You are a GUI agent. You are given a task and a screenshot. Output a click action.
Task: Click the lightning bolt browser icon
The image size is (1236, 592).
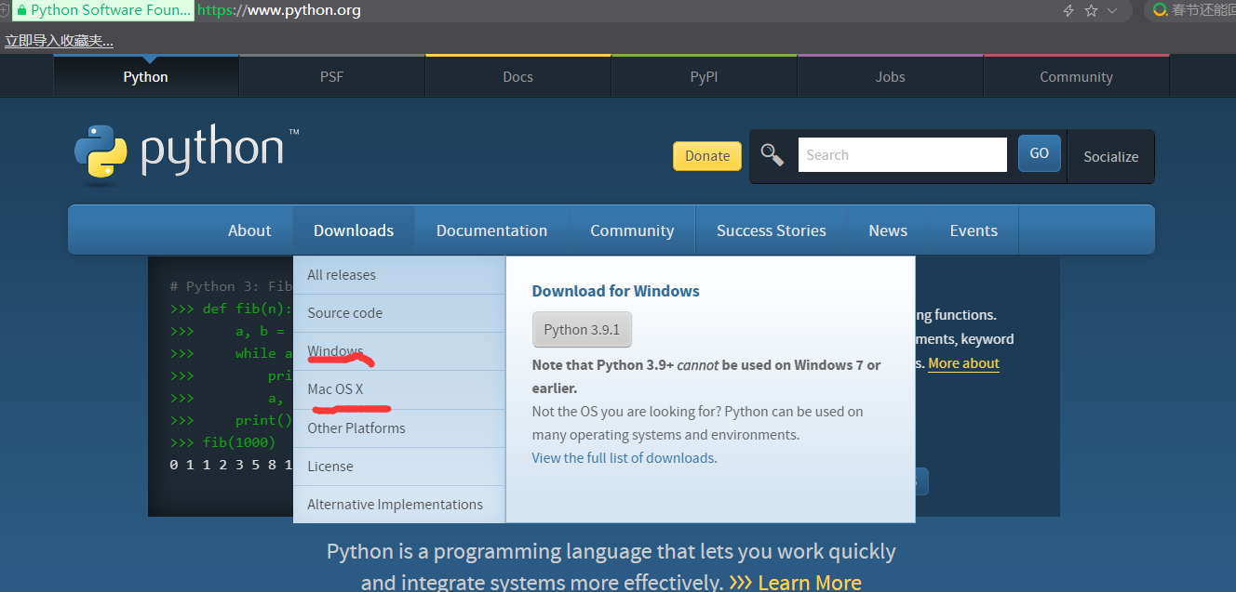tap(1068, 10)
